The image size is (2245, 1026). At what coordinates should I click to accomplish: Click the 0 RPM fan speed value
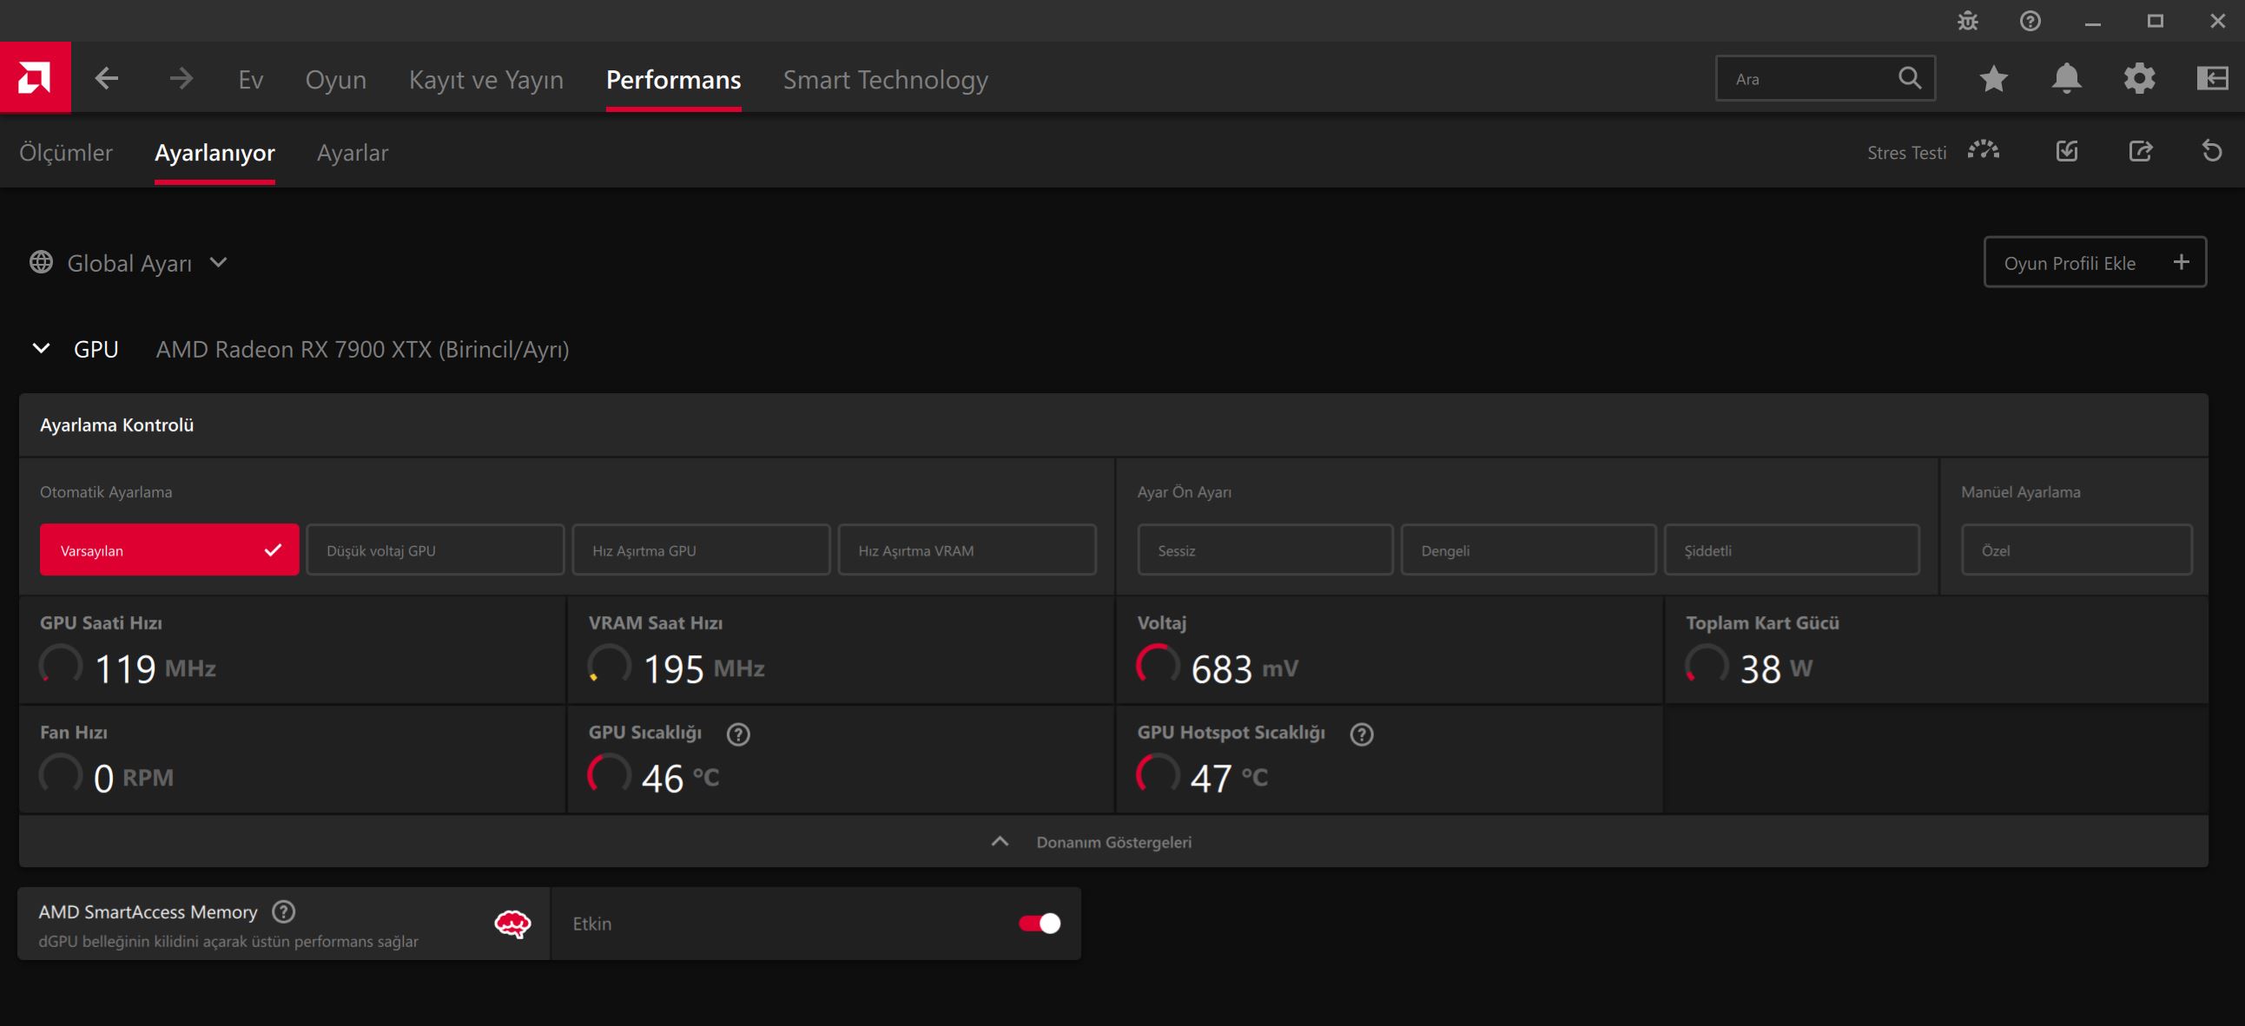coord(134,778)
